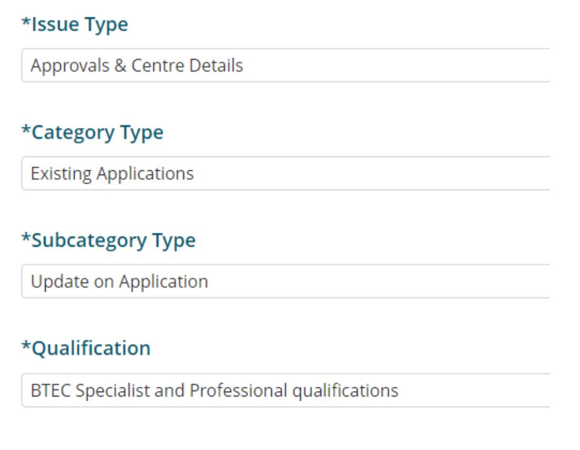
Task: Click the asterisk before Issue Type
Action: pos(25,23)
